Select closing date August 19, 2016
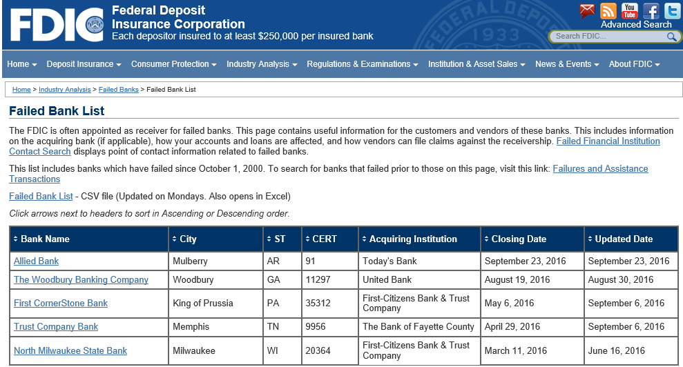 tap(532, 280)
